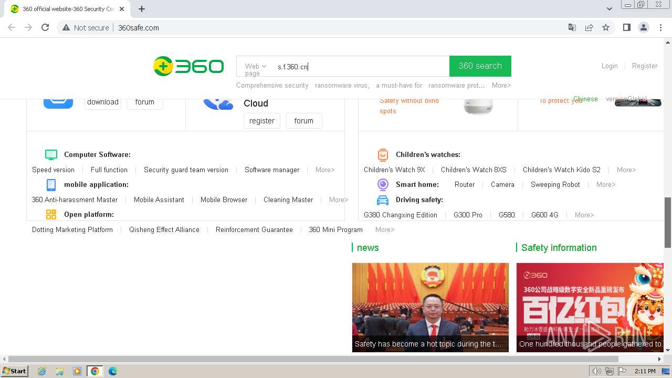Open Security guard team version link
Image resolution: width=672 pixels, height=378 pixels.
click(x=186, y=170)
